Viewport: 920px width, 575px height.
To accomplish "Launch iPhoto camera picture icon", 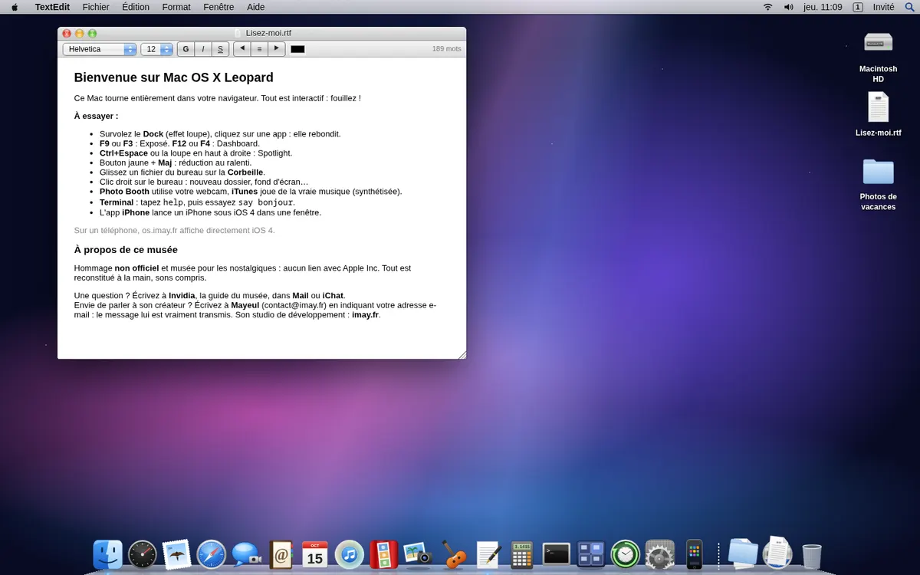I will (x=419, y=554).
